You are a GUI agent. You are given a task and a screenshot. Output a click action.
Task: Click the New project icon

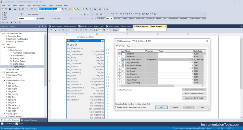coord(3,9)
